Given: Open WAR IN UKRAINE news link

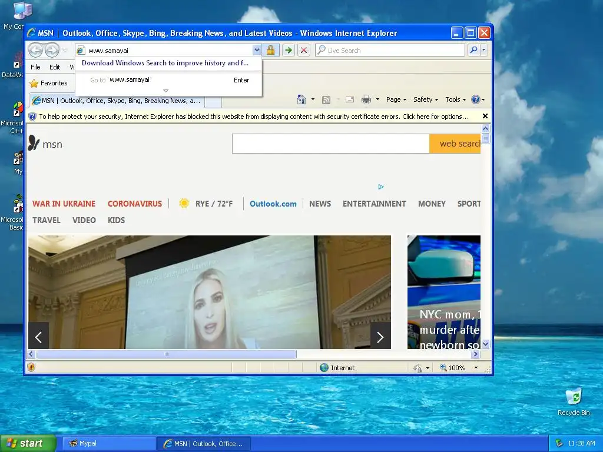Looking at the screenshot, I should click(x=64, y=204).
